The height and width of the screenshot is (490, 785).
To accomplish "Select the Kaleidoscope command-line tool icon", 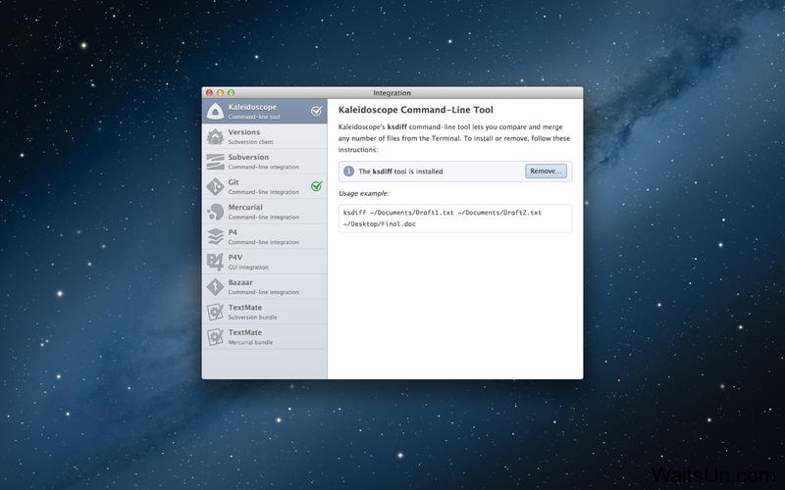I will pos(216,111).
